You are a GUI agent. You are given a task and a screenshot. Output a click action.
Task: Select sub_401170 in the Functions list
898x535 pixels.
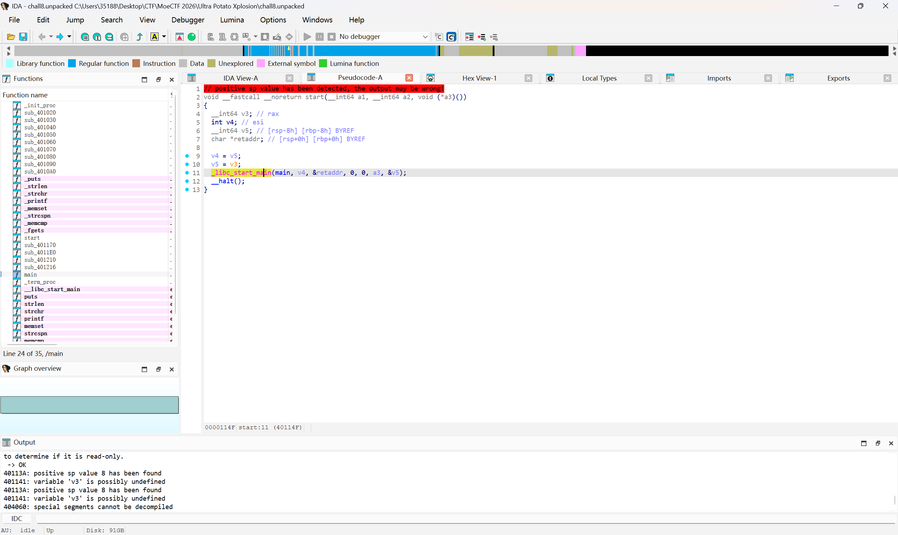point(40,245)
